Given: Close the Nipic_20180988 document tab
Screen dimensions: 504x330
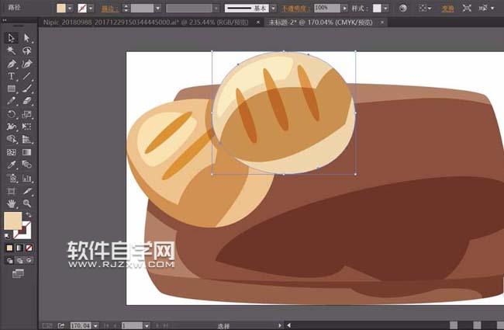Looking at the screenshot, I should pyautogui.click(x=258, y=23).
